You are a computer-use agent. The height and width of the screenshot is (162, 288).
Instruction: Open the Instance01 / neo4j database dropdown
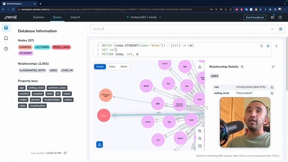click(x=144, y=17)
